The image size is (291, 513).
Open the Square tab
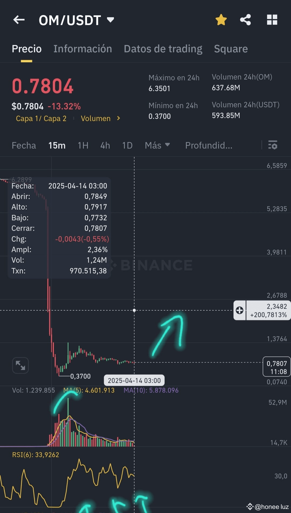click(x=231, y=49)
